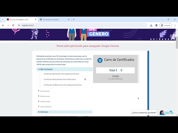The width and height of the screenshot is (178, 133).
Task: Open site information icon in address bar
Action: (x=19, y=25)
